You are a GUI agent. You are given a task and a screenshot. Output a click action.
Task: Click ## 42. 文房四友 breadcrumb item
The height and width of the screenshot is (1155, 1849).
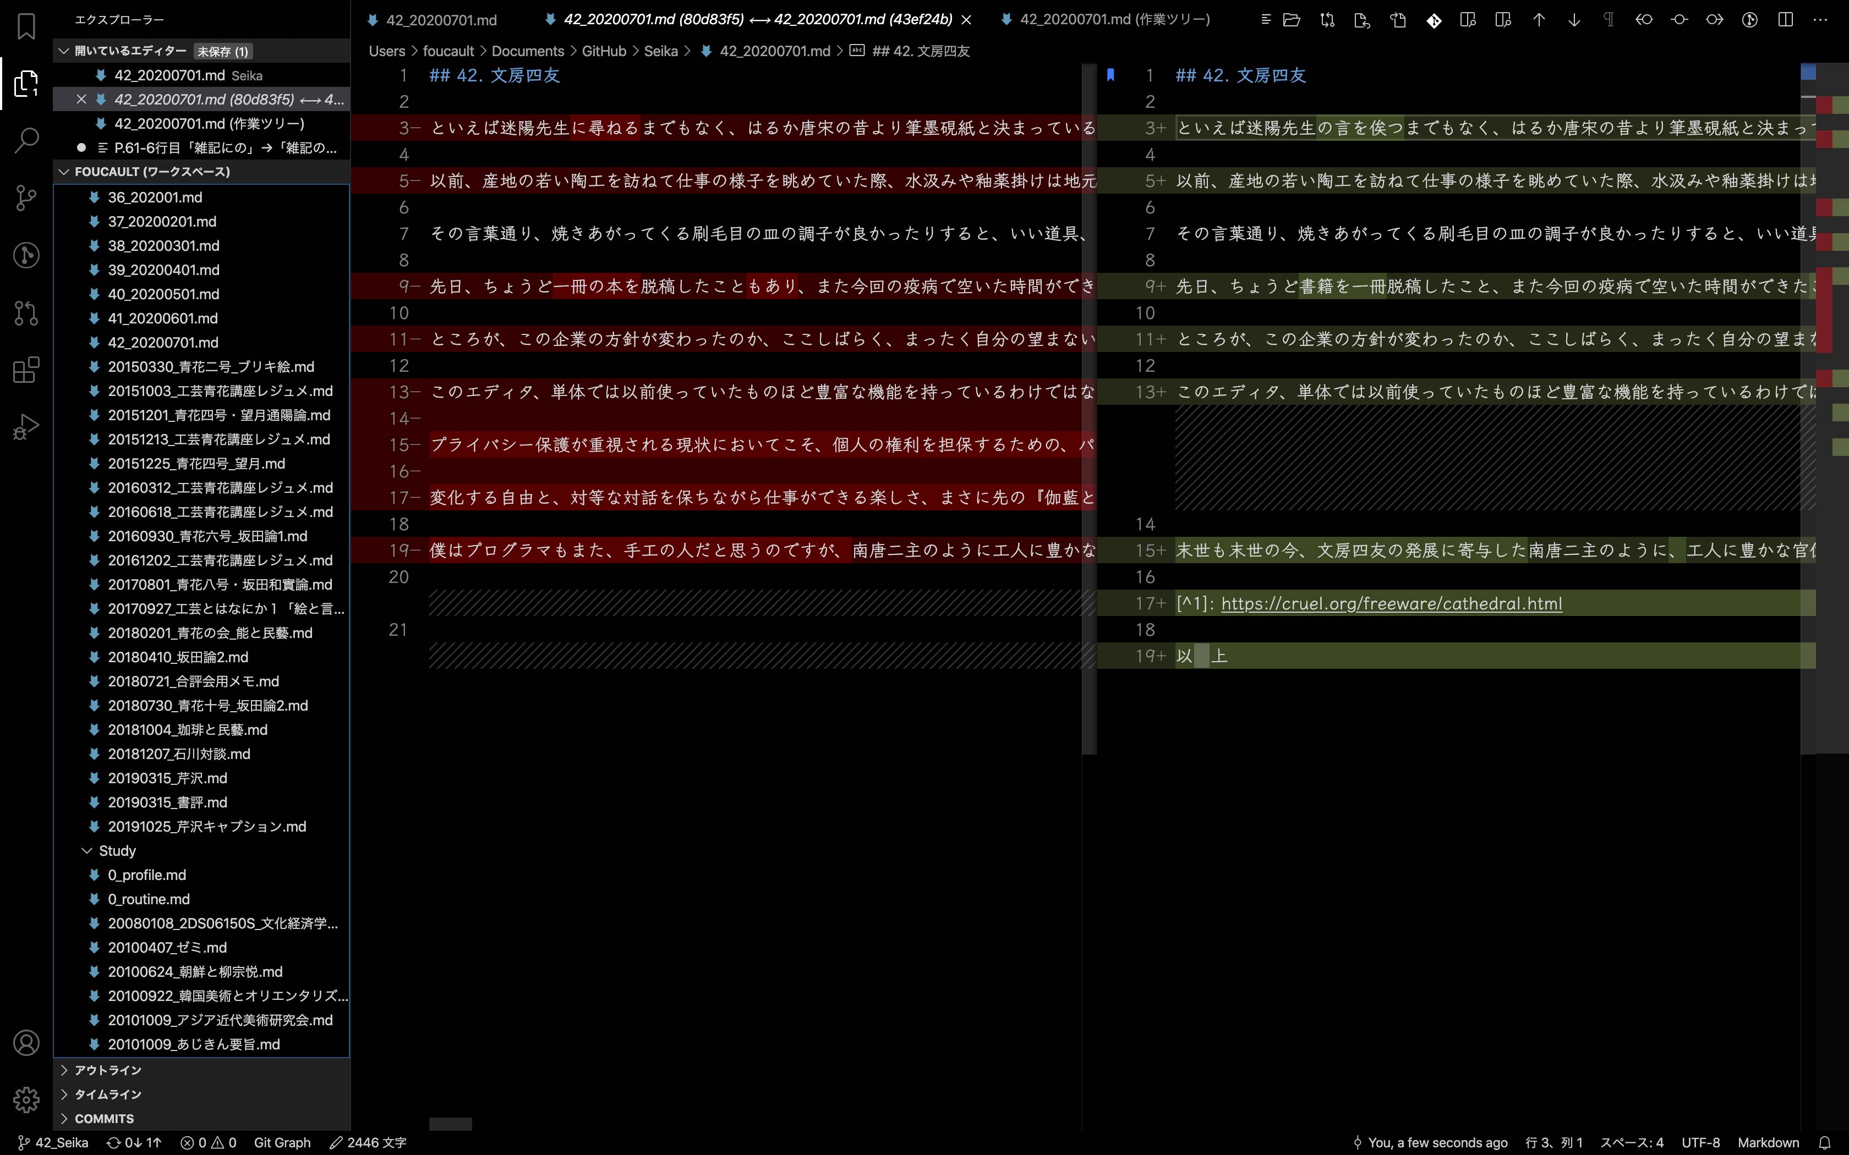point(921,51)
